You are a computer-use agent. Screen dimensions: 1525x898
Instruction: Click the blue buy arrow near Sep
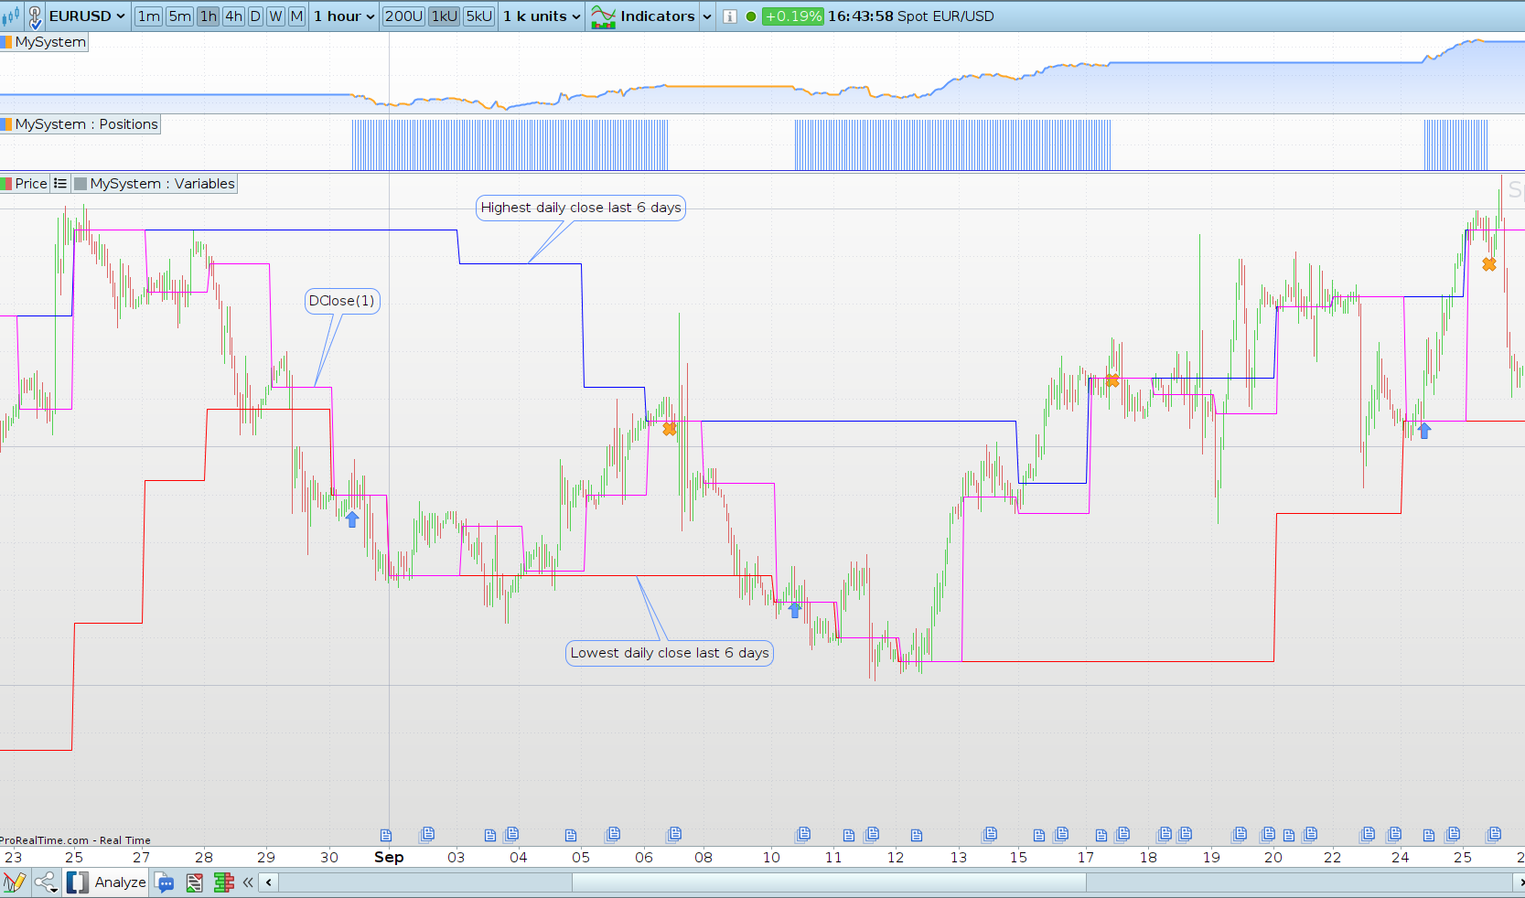352,518
